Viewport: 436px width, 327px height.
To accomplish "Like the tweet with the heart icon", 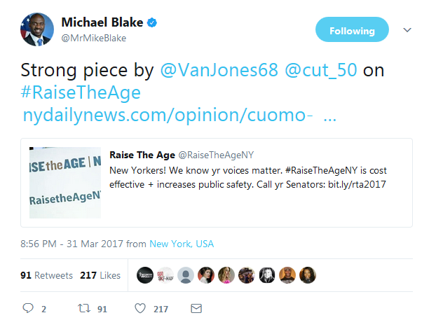I will 140,308.
